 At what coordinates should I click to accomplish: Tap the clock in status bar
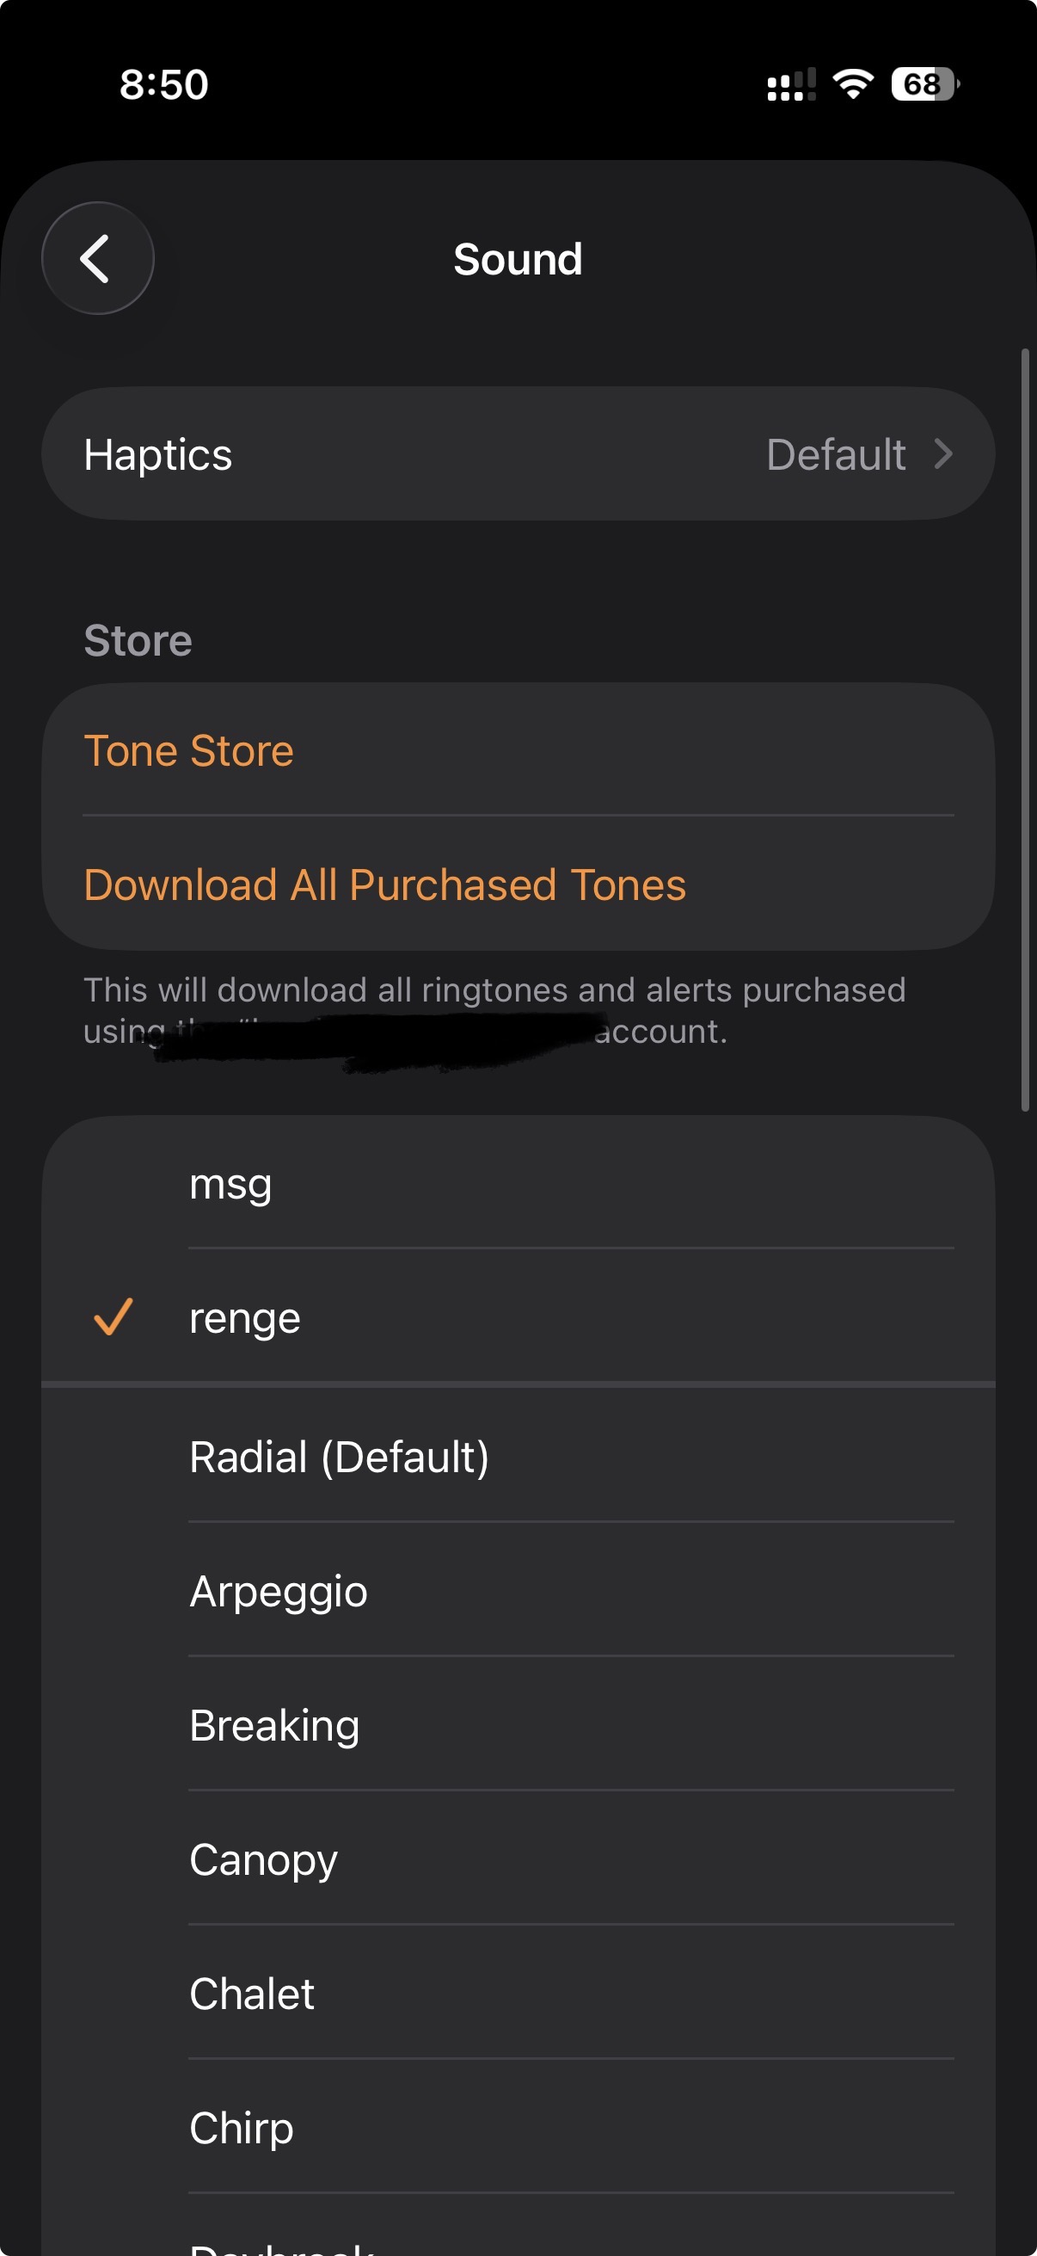163,85
